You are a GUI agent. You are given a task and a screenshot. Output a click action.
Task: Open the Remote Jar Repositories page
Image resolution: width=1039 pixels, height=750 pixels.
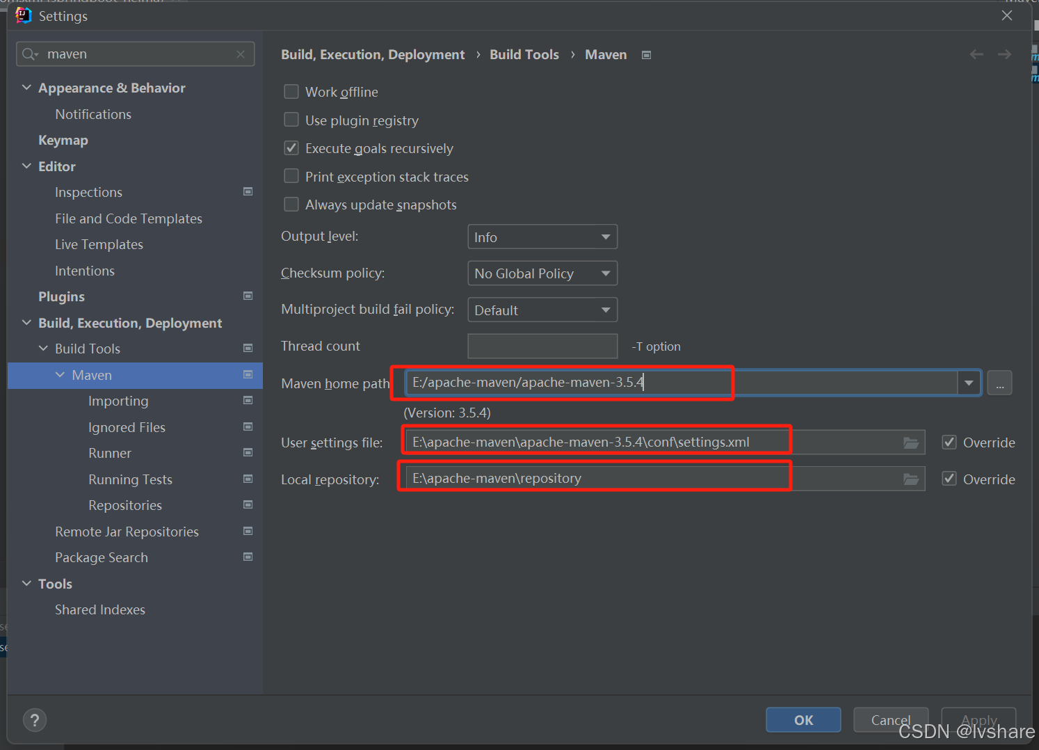coord(127,532)
